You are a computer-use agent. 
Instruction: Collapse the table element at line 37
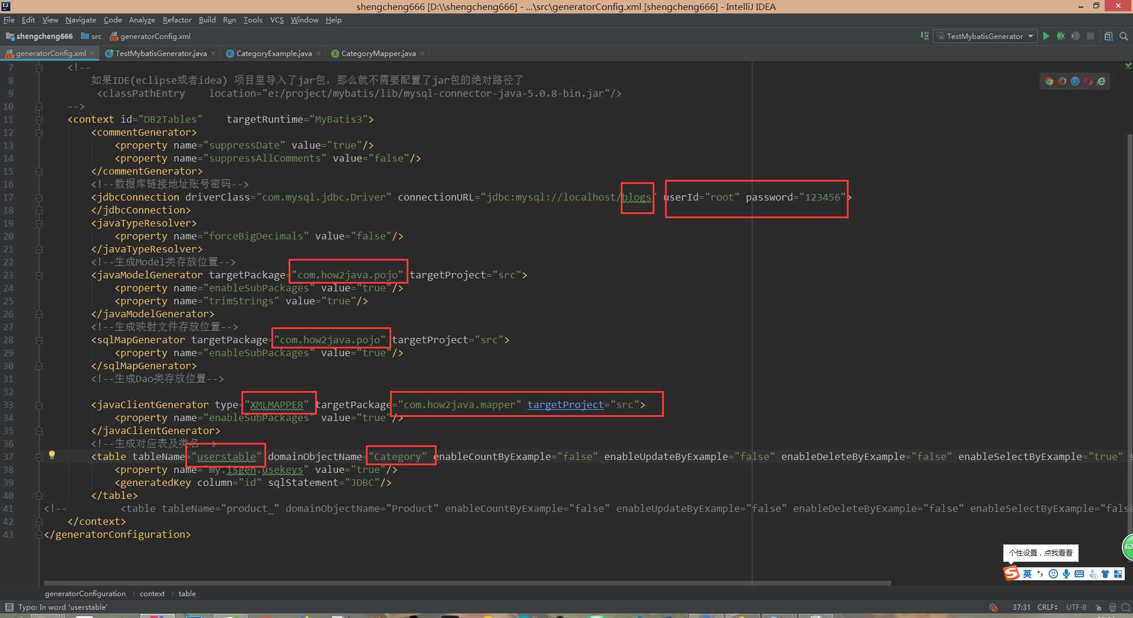(x=39, y=456)
